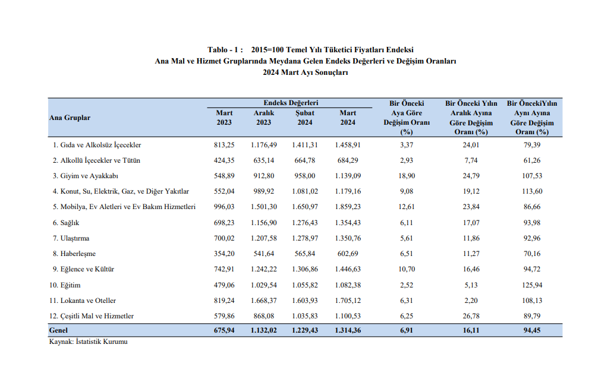This screenshot has width=595, height=376.
Task: Click the 'Kaynak: İstatistik Kurumu' source note
Action: click(88, 342)
